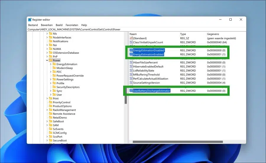Click the EnergyEstimationEnabled DWORD icon
Image resolution: width=266 pixels, height=163 pixels.
point(131,54)
